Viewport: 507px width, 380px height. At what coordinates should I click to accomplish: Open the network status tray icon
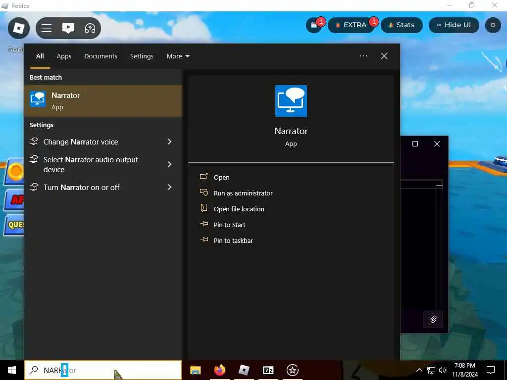coord(431,370)
